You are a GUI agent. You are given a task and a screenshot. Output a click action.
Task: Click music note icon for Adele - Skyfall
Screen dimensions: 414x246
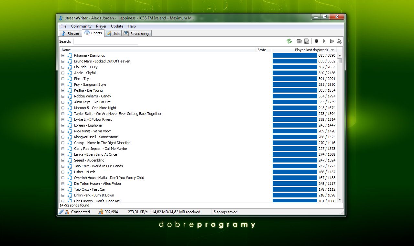click(70, 73)
